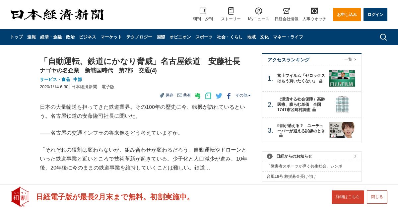The height and width of the screenshot is (209, 398).
Task: Share article on Twitter
Action: [219, 96]
